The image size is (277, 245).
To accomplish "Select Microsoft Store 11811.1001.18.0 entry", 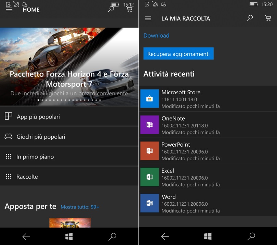I will tap(208, 99).
